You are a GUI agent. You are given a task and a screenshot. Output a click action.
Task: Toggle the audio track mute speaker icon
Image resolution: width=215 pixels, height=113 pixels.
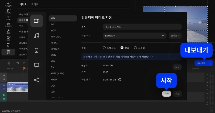[x=4, y=95]
